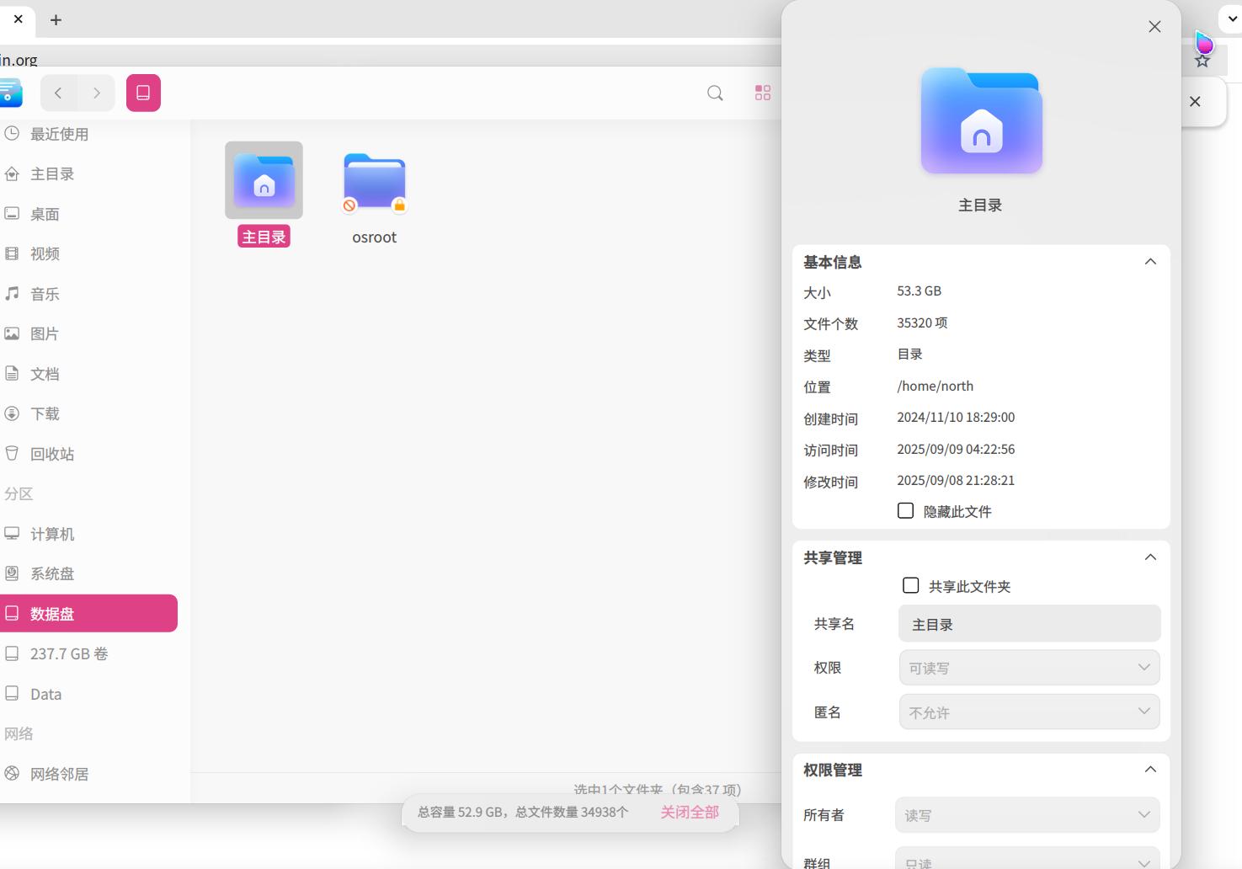
Task: Close the properties dialog
Action: click(1154, 27)
